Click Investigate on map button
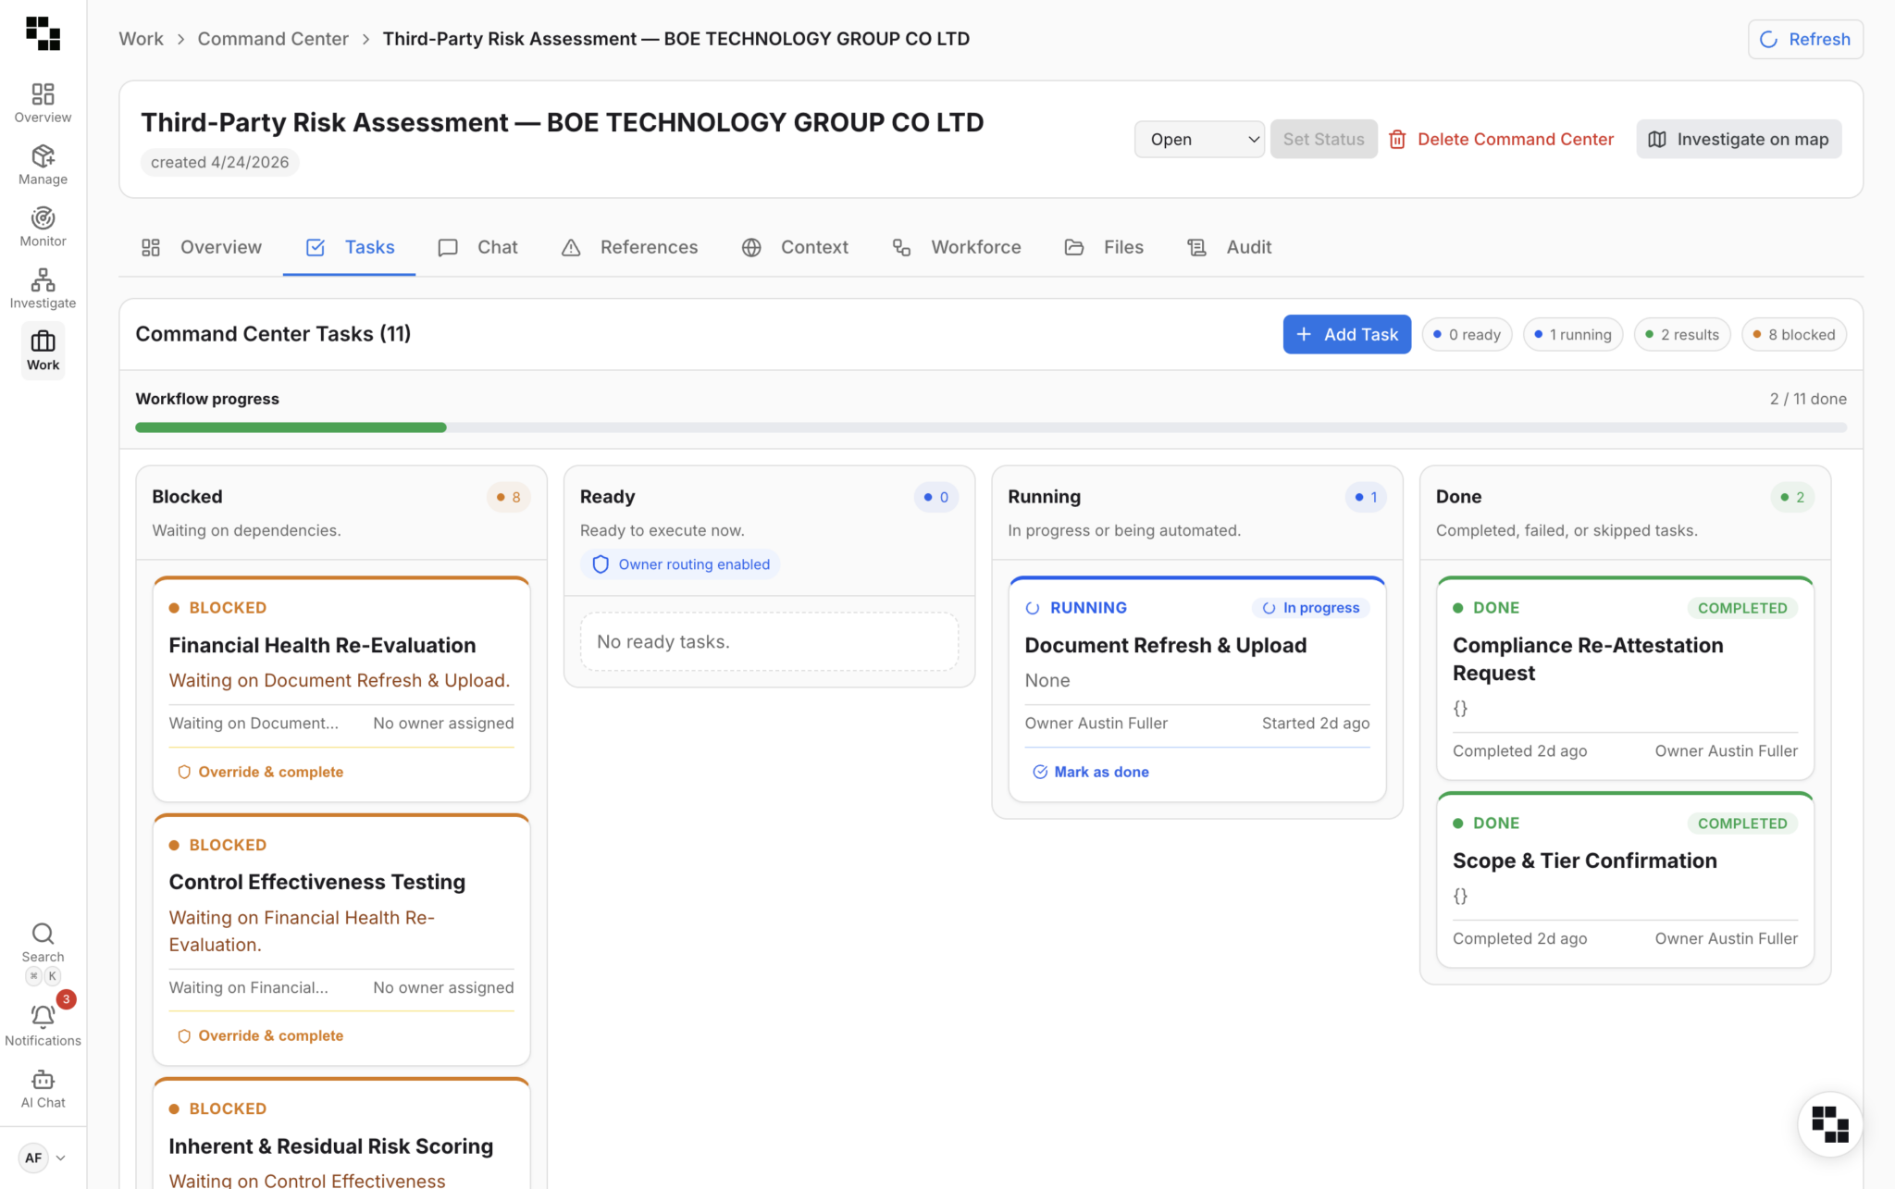This screenshot has height=1189, width=1895. [1739, 139]
